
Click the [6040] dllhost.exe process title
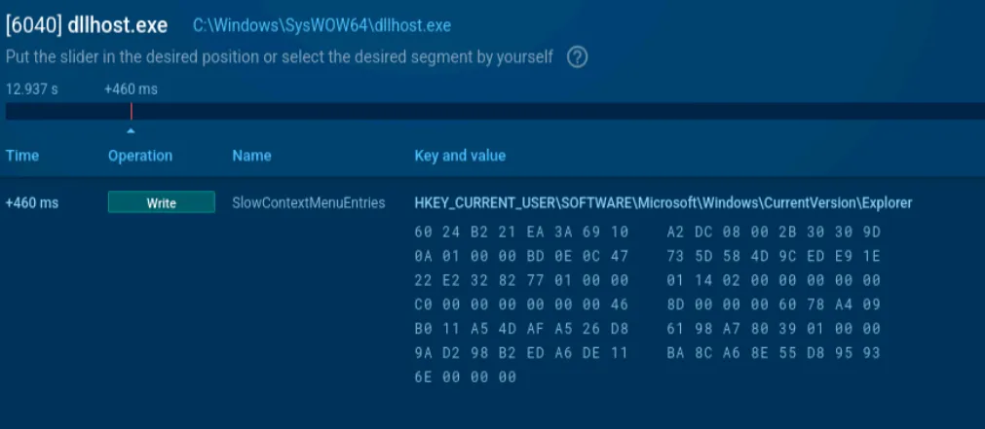tap(87, 25)
